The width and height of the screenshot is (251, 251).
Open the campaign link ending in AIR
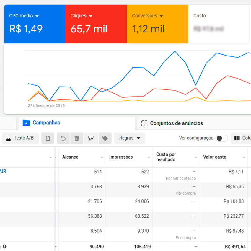pos(3,172)
